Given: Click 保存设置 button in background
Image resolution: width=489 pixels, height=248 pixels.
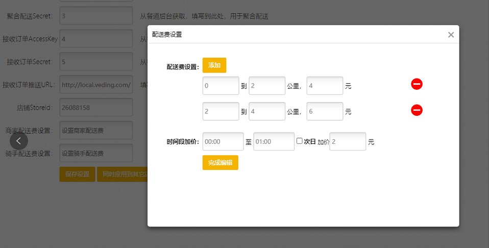Looking at the screenshot, I should pyautogui.click(x=77, y=174).
